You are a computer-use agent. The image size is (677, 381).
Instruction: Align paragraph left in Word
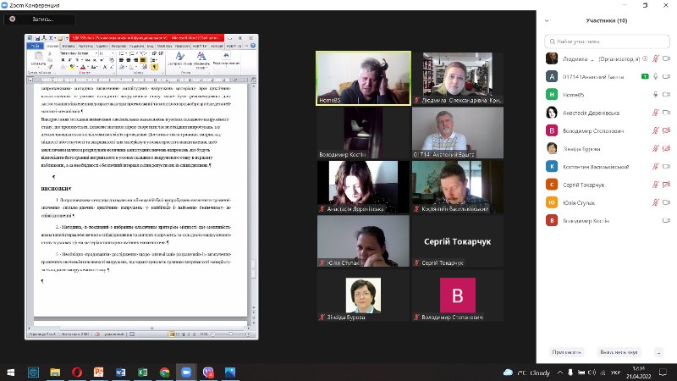121,60
